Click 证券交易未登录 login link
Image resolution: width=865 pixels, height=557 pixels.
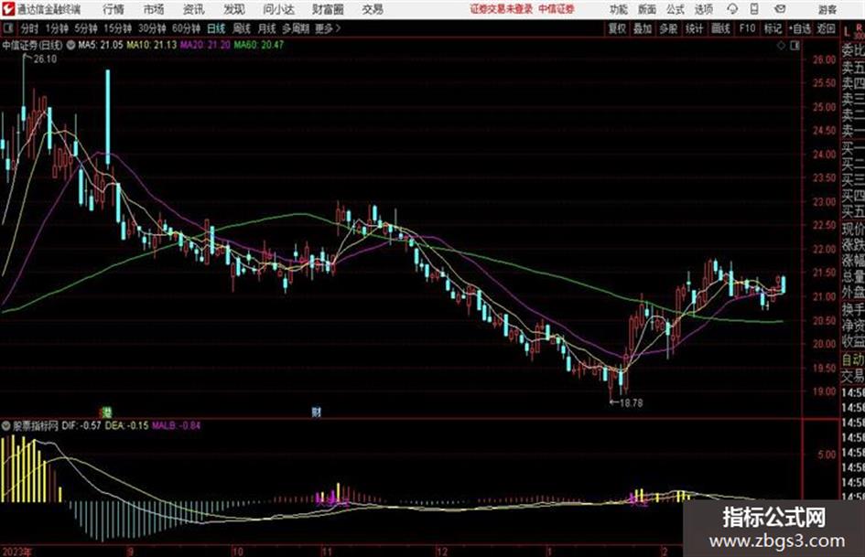[502, 9]
